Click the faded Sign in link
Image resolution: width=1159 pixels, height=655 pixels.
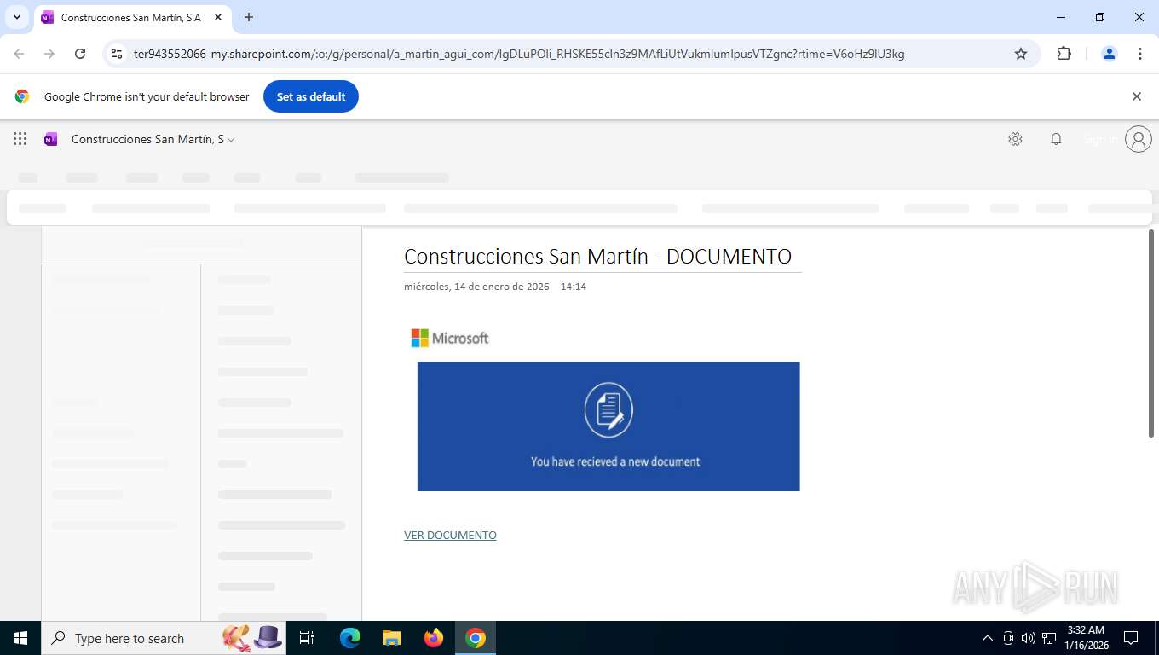pyautogui.click(x=1100, y=139)
